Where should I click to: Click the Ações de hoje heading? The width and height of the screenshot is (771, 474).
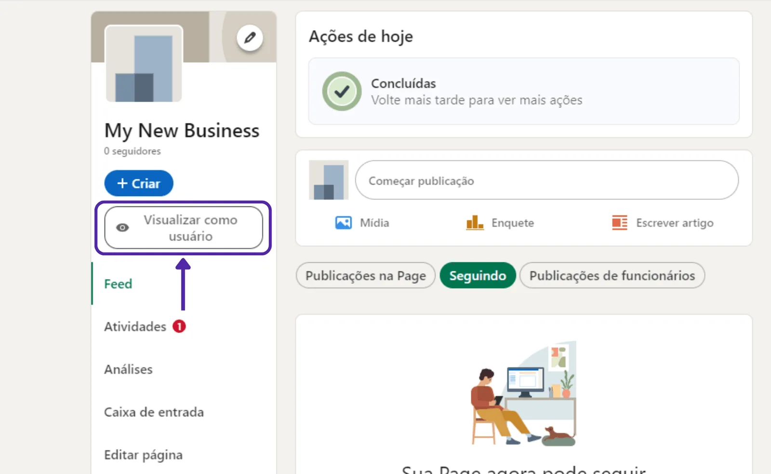pyautogui.click(x=361, y=37)
